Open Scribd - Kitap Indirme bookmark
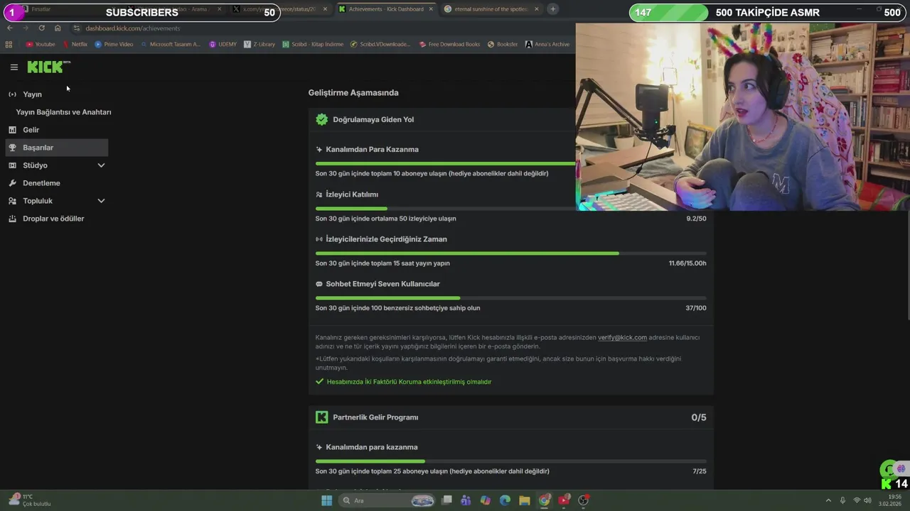The image size is (910, 511). point(313,44)
